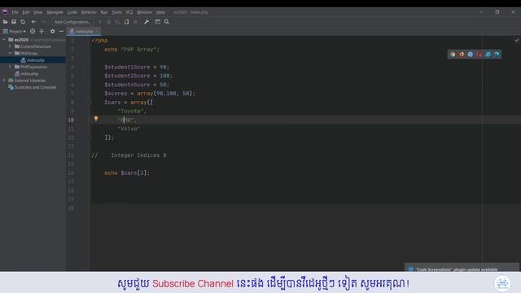Open the Refactor menu

pyautogui.click(x=89, y=12)
